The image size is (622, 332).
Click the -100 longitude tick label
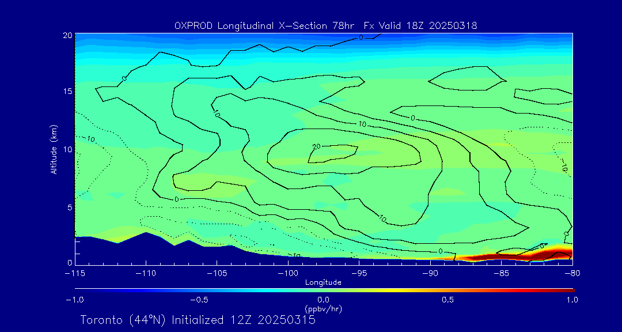288,274
